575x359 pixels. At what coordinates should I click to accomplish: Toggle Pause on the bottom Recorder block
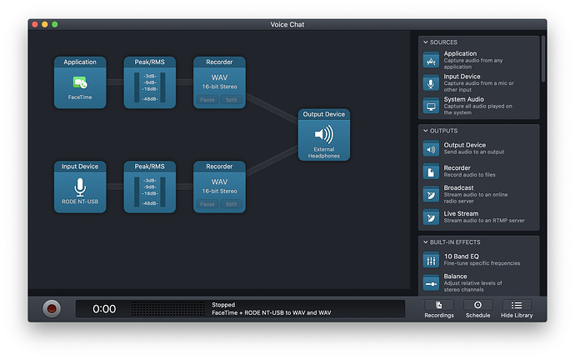click(x=207, y=204)
